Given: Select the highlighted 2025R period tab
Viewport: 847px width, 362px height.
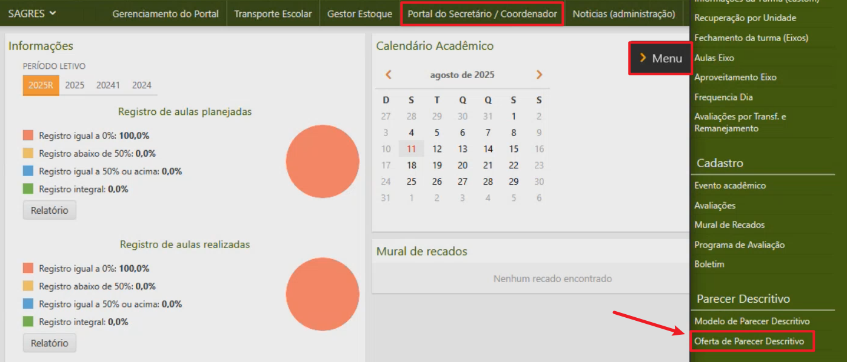Looking at the screenshot, I should 41,85.
